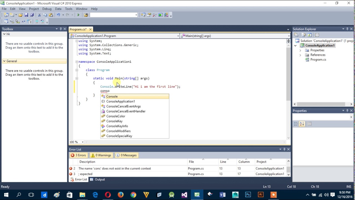Click the New Project toolbar icon
This screenshot has height=200, width=355.
tap(6, 15)
